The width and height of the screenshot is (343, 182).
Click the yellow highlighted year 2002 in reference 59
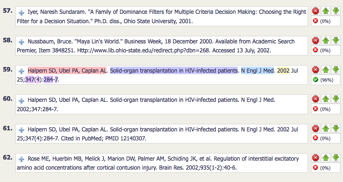click(x=283, y=70)
